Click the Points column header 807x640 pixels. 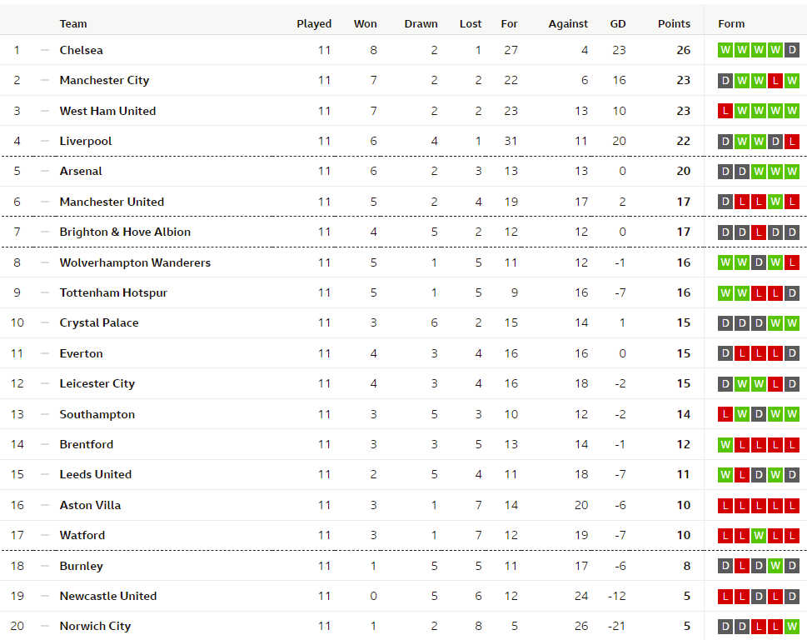click(674, 23)
